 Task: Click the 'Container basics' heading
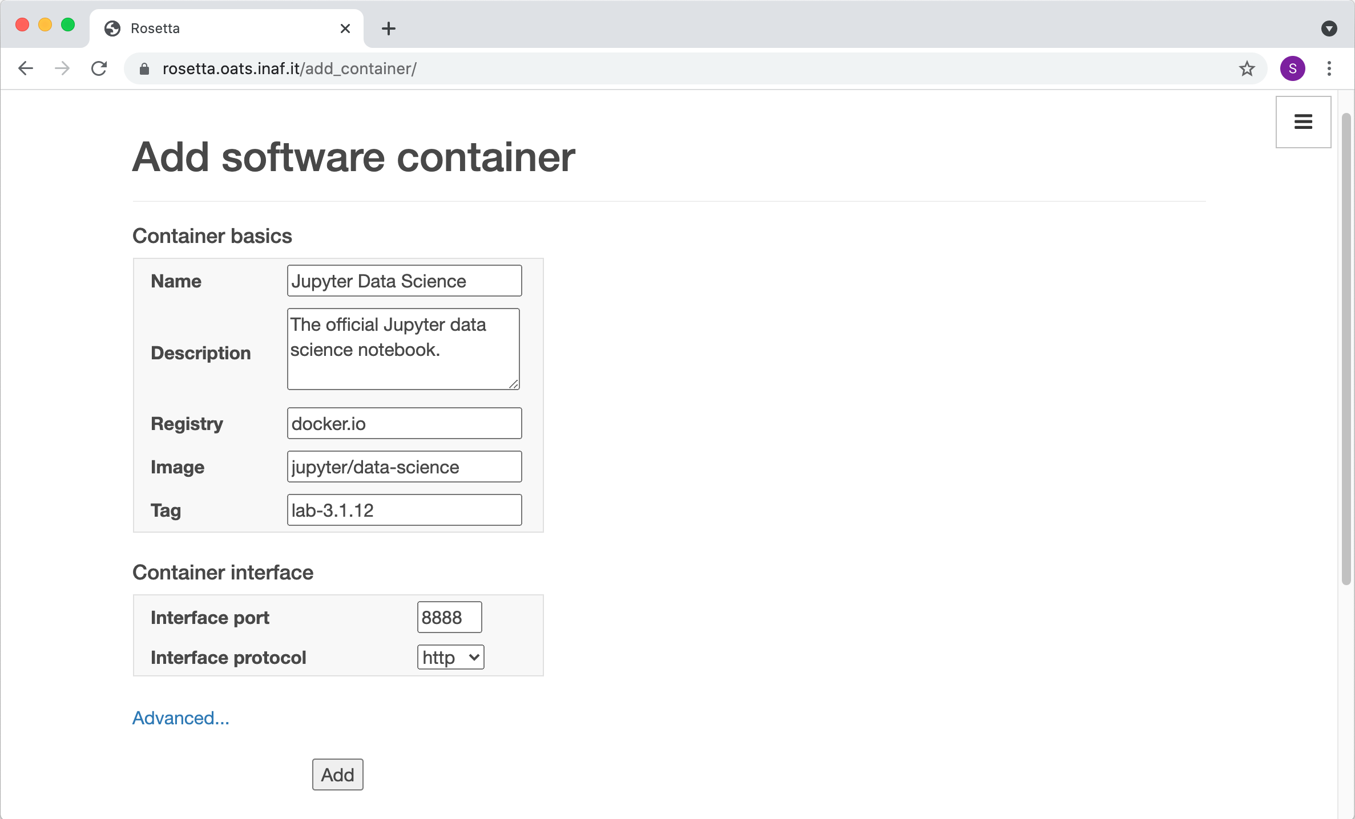(212, 236)
